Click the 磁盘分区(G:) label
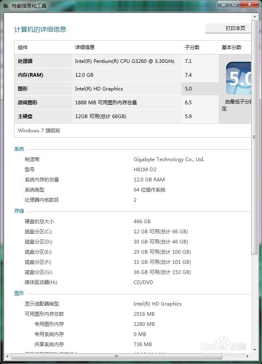 click(39, 272)
